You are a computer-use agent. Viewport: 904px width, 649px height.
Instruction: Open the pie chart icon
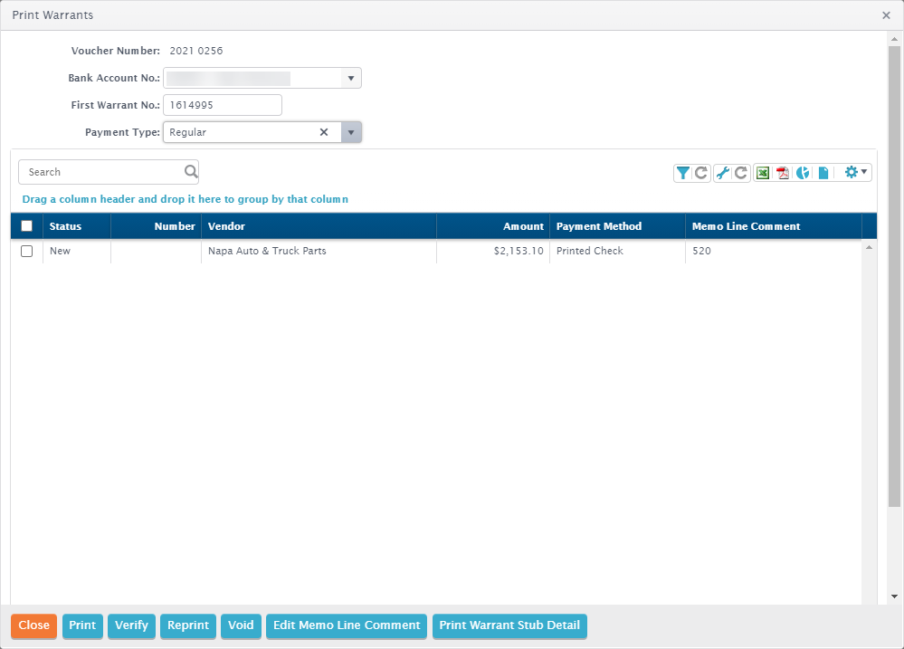point(803,173)
